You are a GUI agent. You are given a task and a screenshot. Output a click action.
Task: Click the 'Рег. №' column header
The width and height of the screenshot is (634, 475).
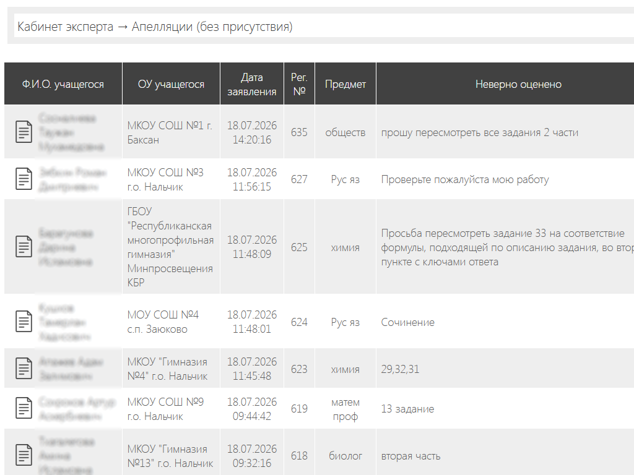click(x=299, y=84)
